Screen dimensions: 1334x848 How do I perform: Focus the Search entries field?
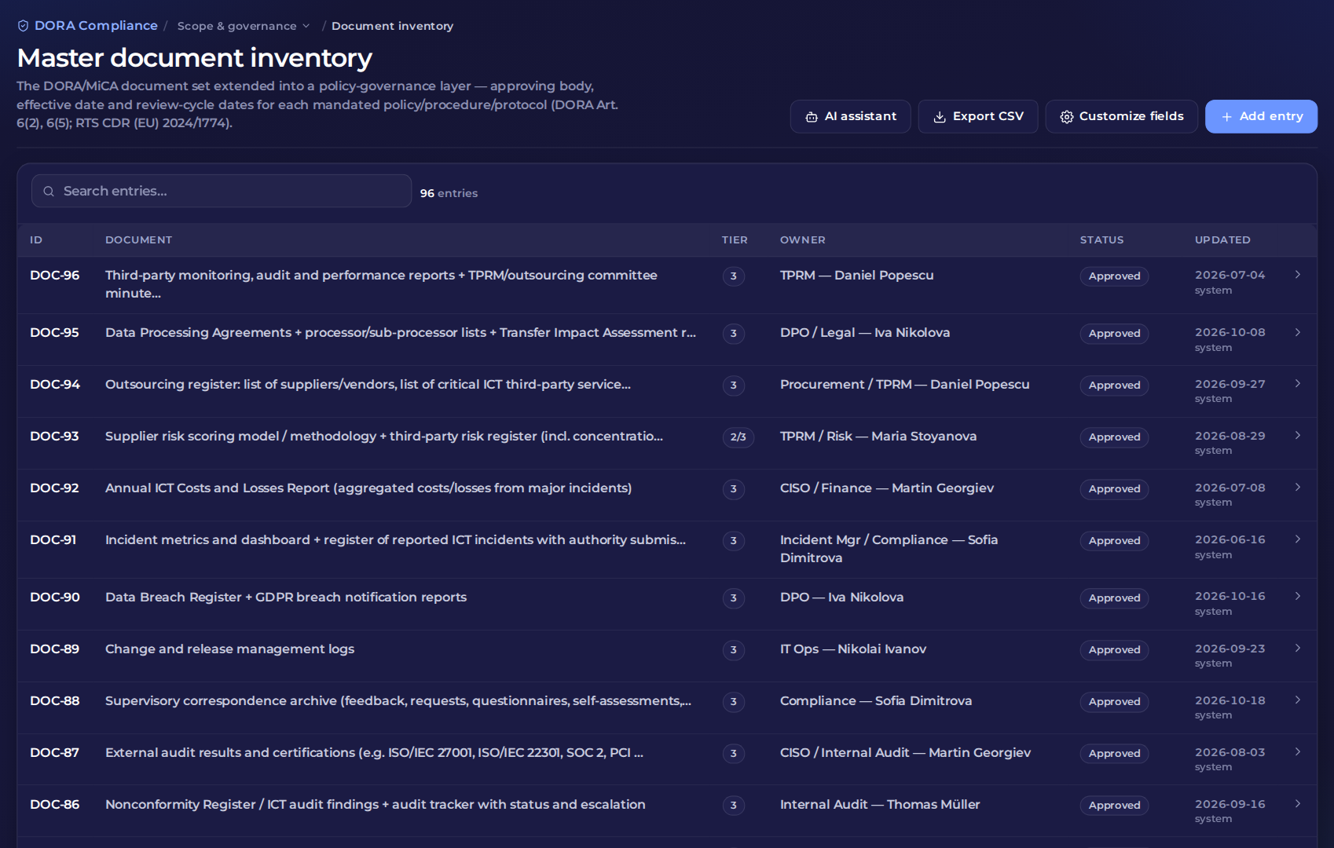coord(222,191)
